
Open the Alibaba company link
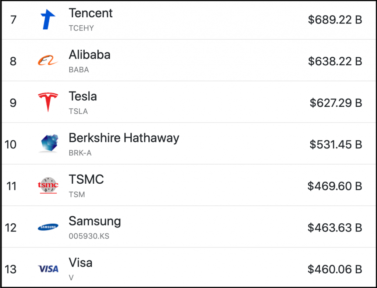[x=89, y=55]
